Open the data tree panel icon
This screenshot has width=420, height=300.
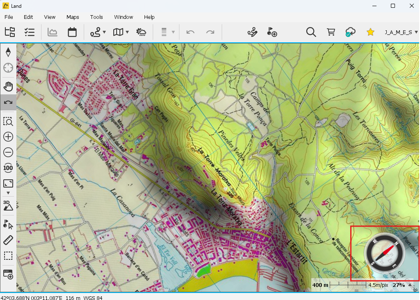point(9,32)
